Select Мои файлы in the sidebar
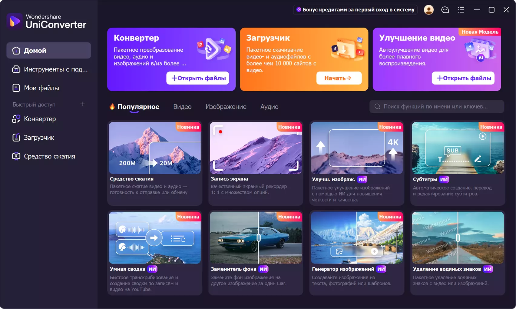Image resolution: width=516 pixels, height=309 pixels. [x=49, y=88]
